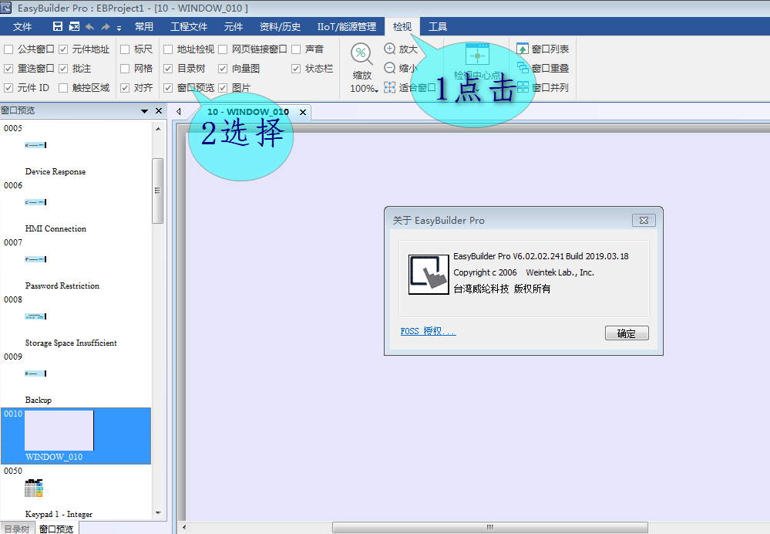Open the 工程文件 ribbon tab
This screenshot has width=770, height=534.
coord(189,27)
